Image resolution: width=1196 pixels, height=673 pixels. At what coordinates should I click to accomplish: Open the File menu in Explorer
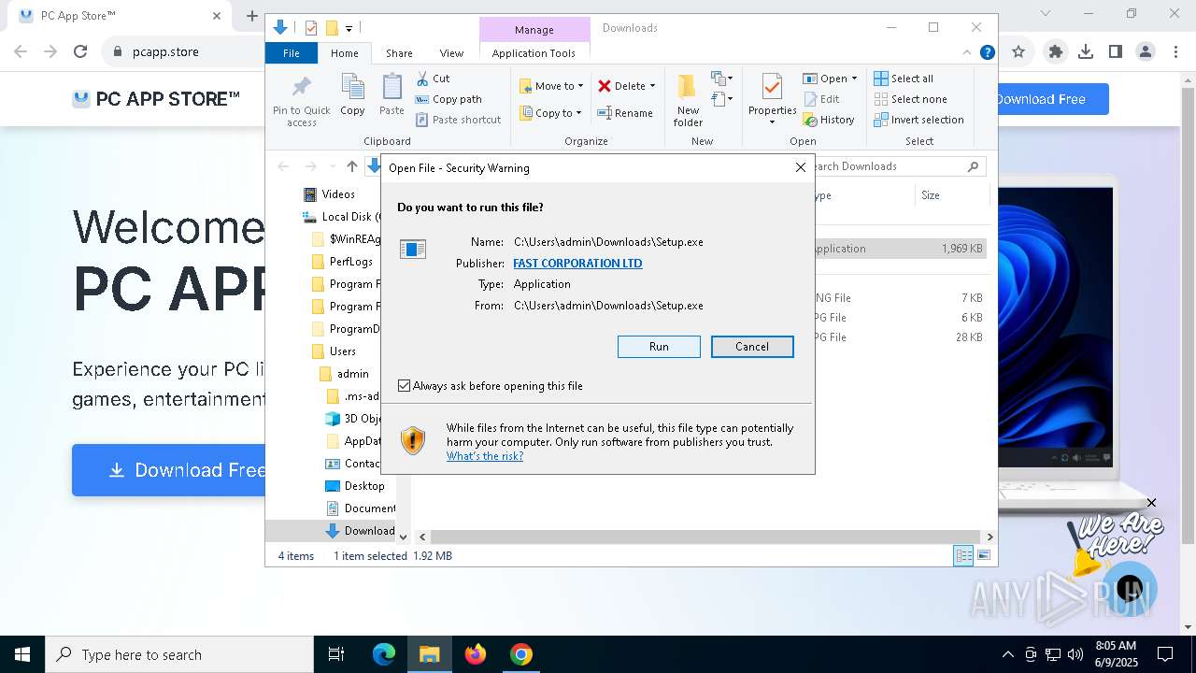[x=292, y=53]
